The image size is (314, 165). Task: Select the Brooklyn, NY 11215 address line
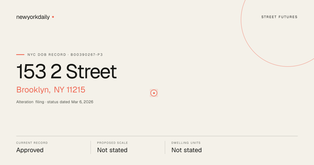coord(51,90)
